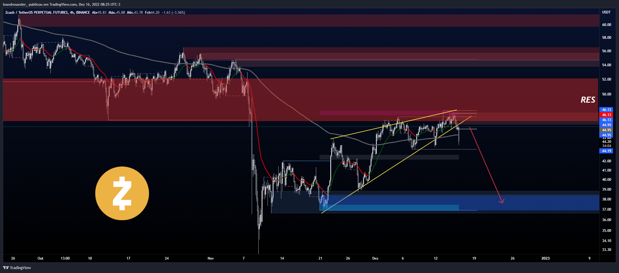The width and height of the screenshot is (619, 273).
Task: Click the 42.00 price axis label
Action: tap(606, 161)
